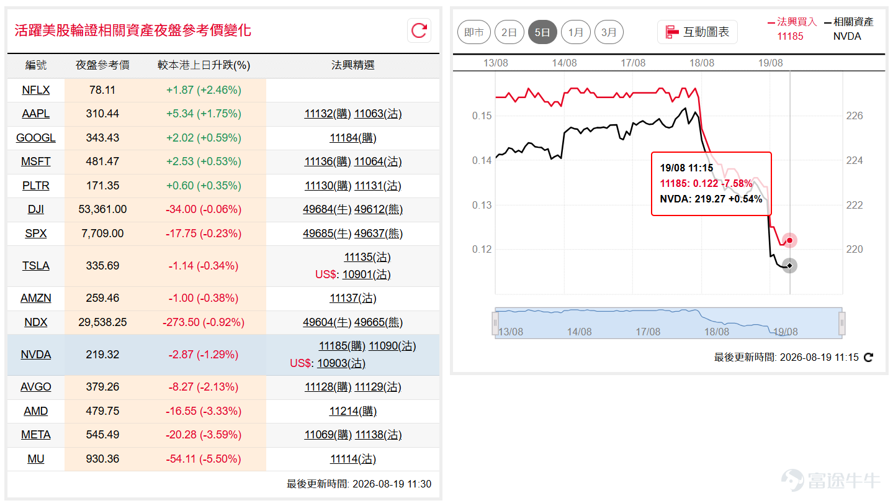Click the chart navigator overview strip
Screen dimensions: 893x503
click(668, 323)
